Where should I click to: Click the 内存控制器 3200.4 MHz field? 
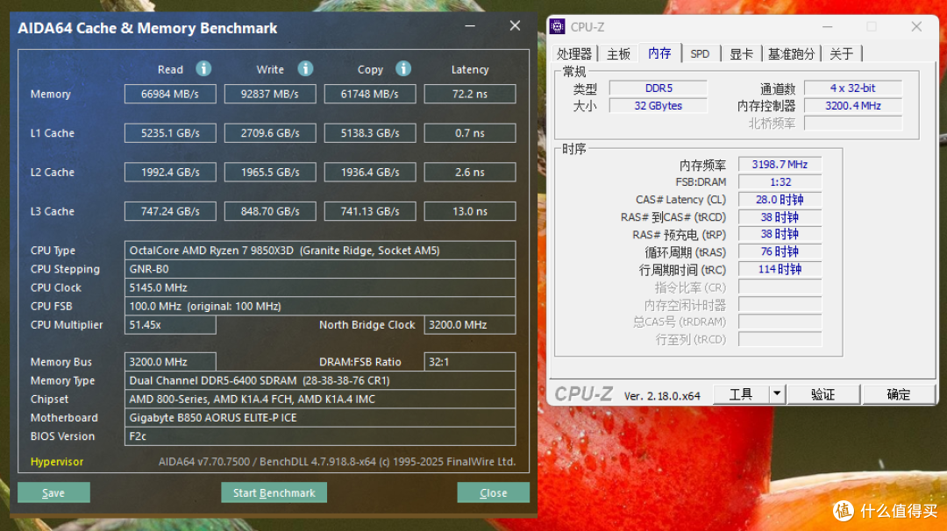coord(853,106)
